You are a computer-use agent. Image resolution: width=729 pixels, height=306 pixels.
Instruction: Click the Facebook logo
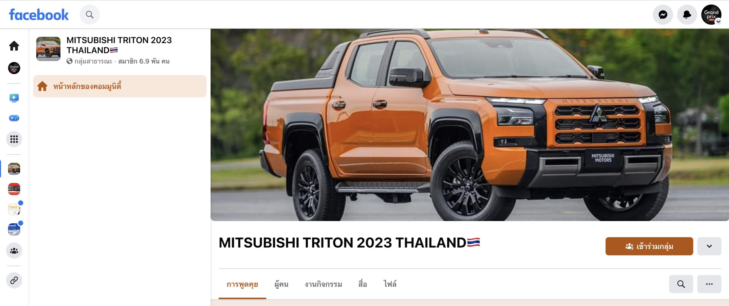pyautogui.click(x=39, y=15)
